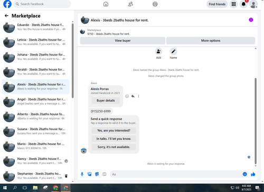Click the Find friends button
This screenshot has width=264, height=192.
[x=217, y=4]
